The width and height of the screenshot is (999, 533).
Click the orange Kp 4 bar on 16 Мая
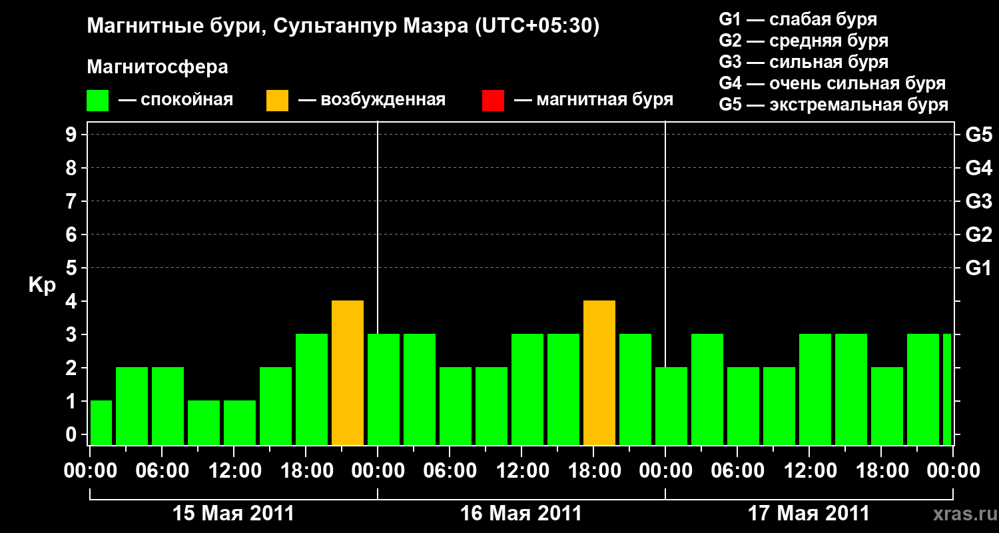coord(599,373)
